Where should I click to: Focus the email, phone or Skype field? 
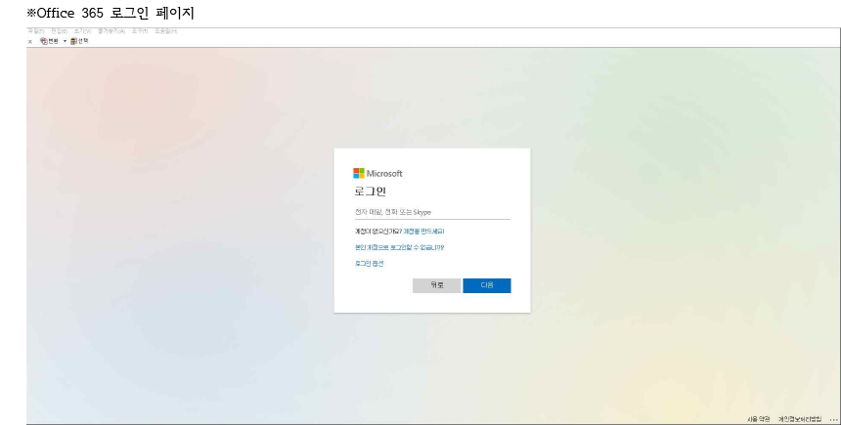[432, 212]
